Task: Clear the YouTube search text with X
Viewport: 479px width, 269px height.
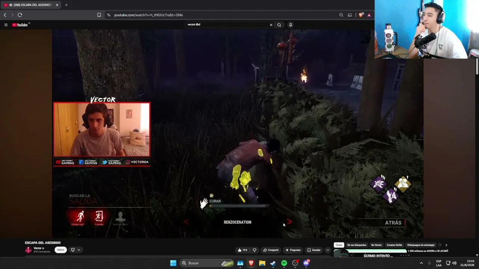Action: (271, 25)
